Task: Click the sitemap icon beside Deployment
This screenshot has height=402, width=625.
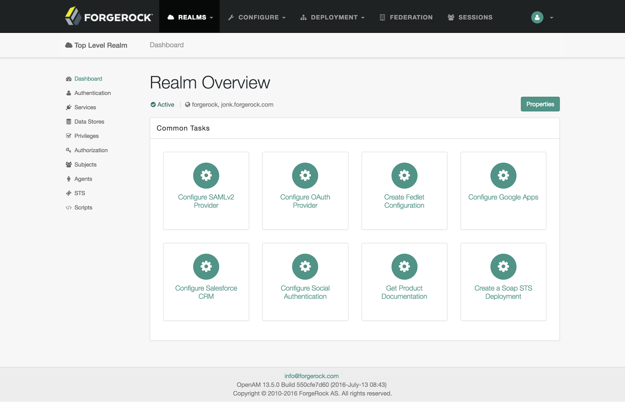Action: coord(304,17)
